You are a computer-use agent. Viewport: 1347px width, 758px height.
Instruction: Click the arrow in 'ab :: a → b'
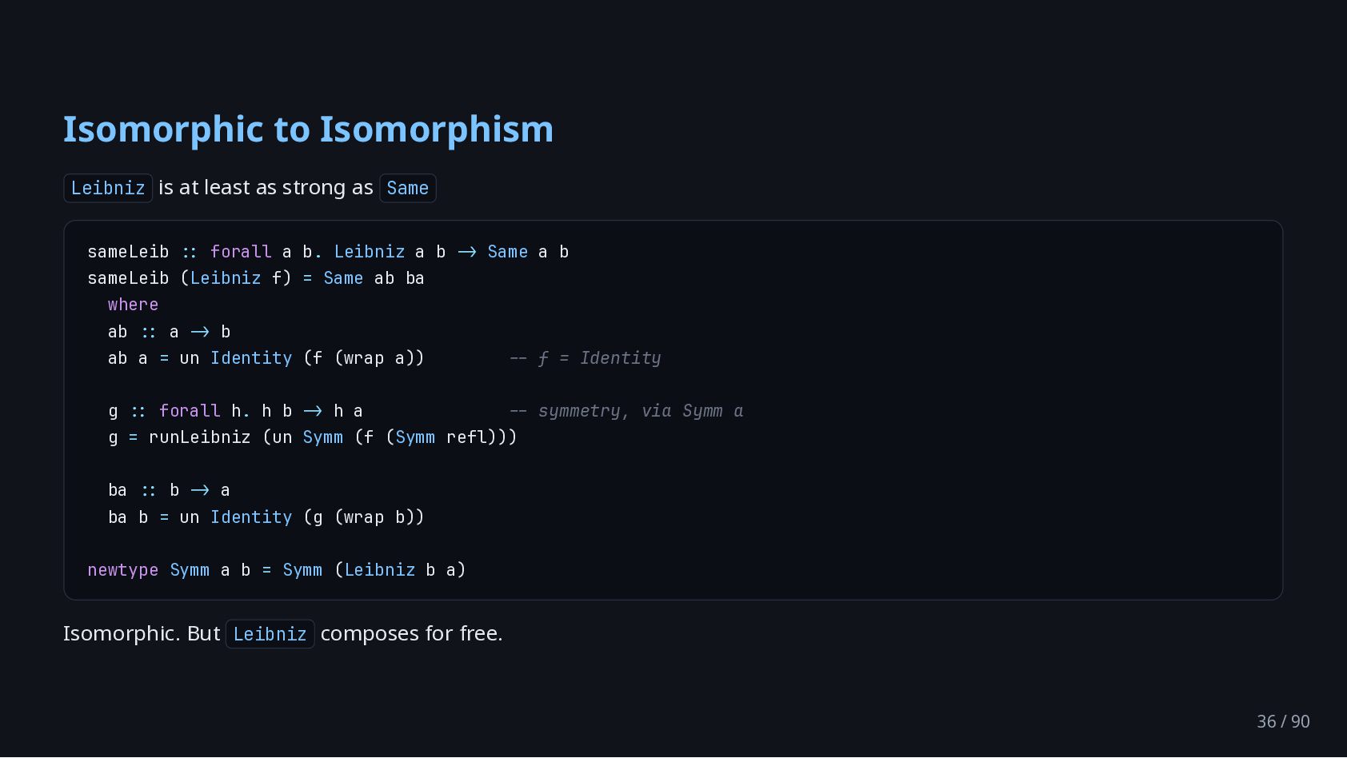coord(199,332)
